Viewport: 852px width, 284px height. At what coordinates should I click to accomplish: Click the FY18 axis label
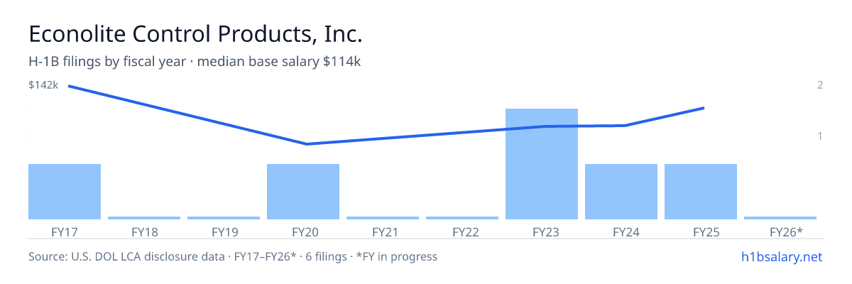144,231
